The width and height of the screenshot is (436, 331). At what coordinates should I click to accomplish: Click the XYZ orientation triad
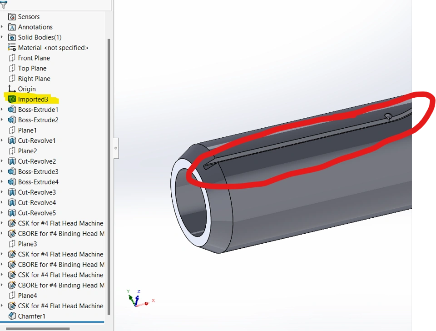click(140, 298)
